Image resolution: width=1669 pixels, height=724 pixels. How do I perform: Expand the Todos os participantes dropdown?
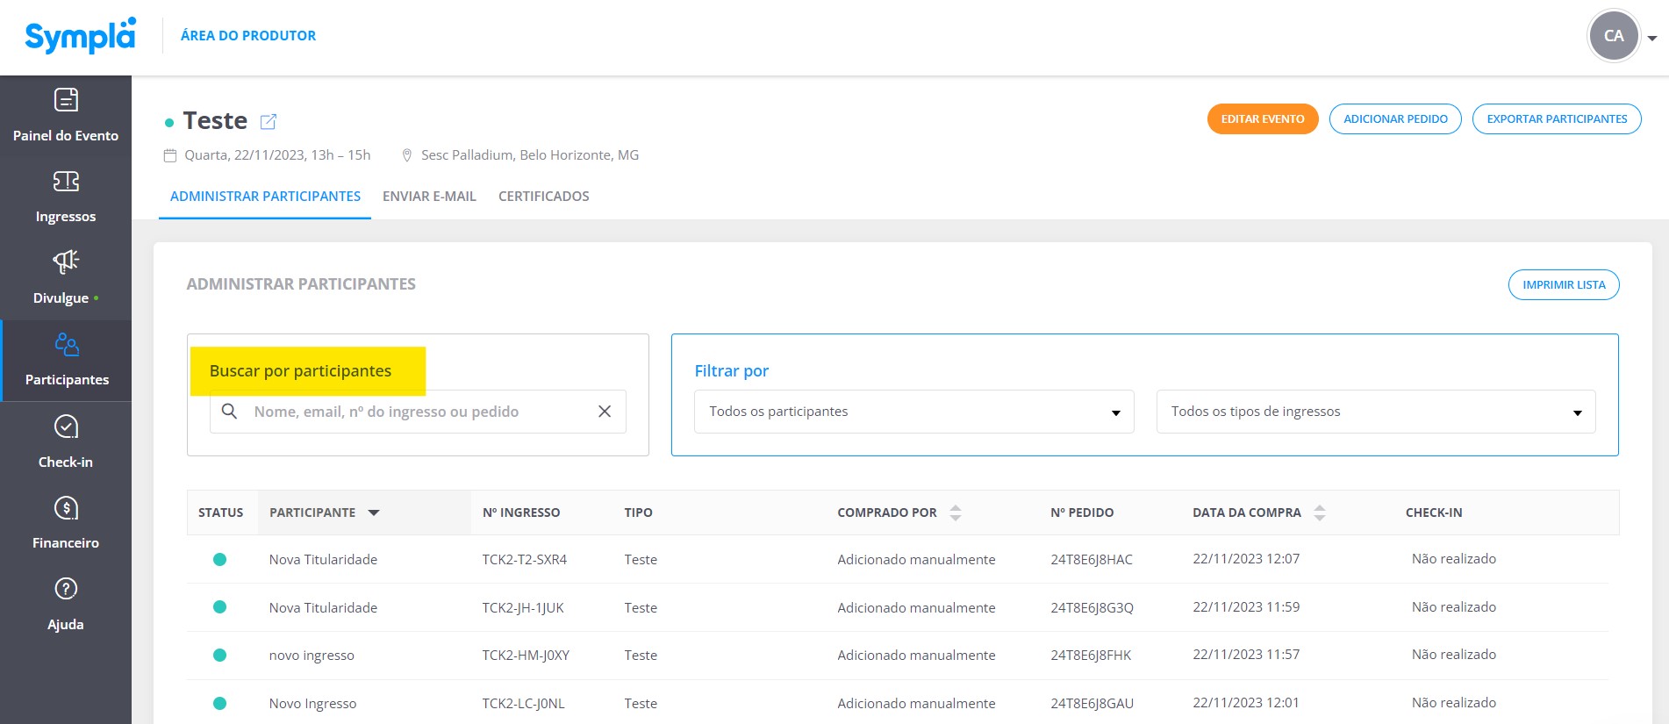(913, 412)
